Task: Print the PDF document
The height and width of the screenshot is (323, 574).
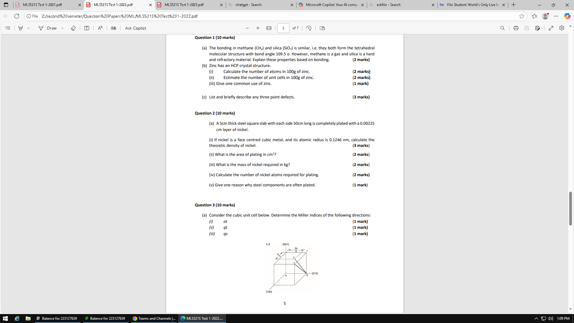Action: point(516,28)
